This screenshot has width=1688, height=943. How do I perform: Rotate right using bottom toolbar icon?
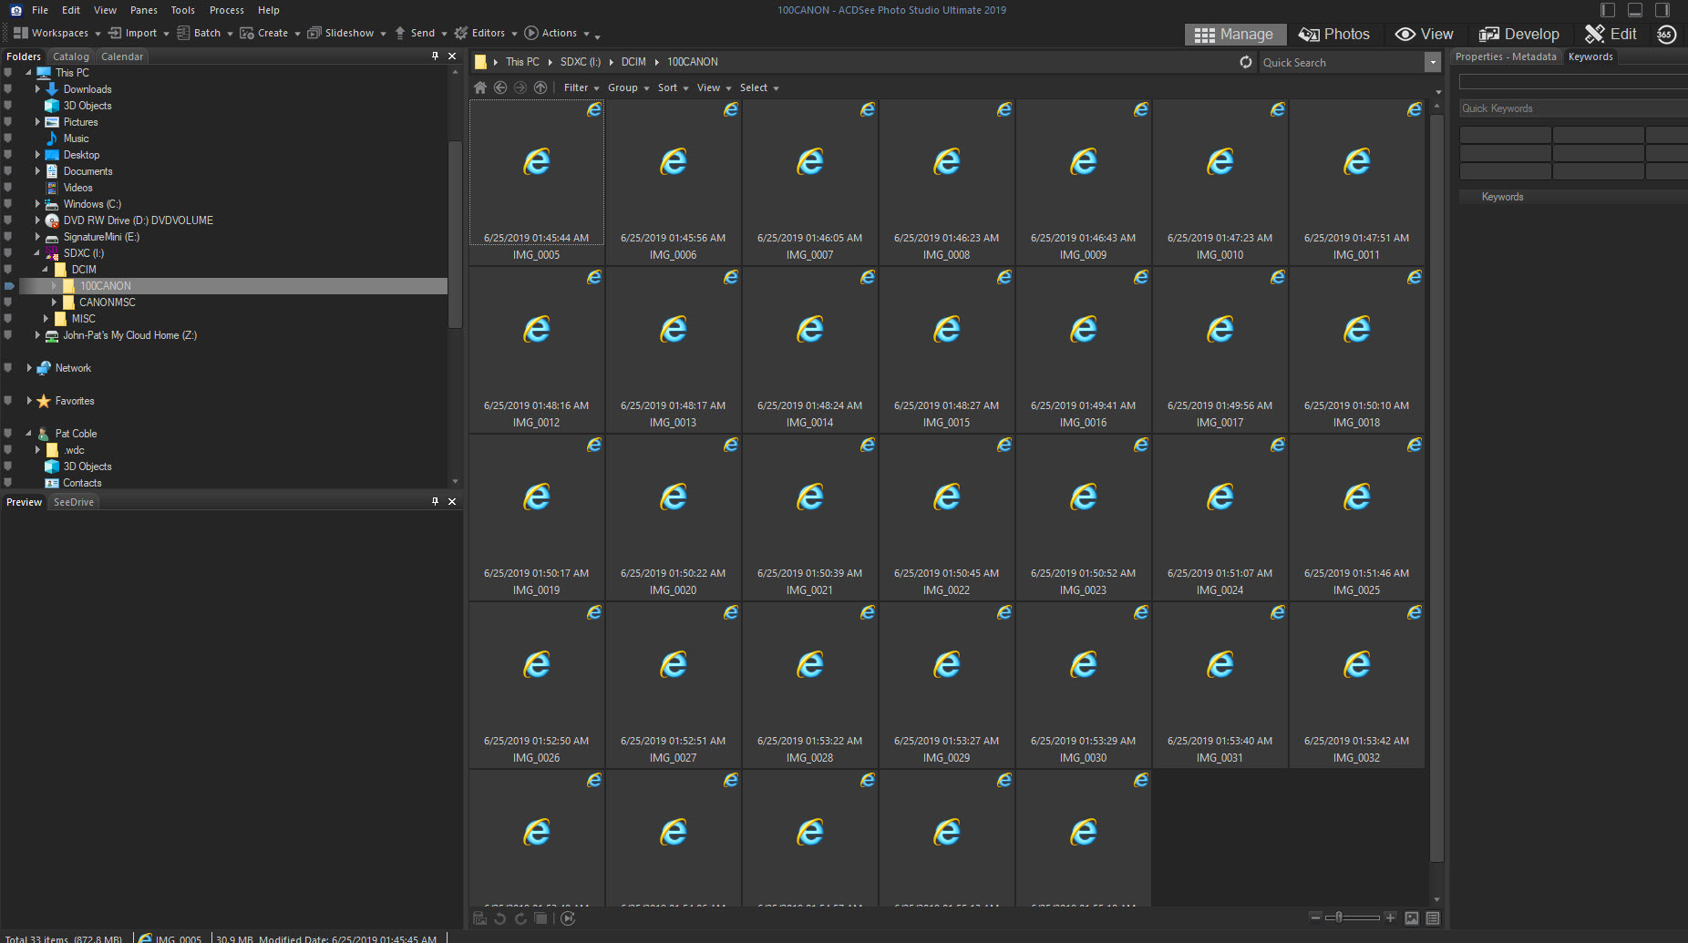click(x=520, y=918)
